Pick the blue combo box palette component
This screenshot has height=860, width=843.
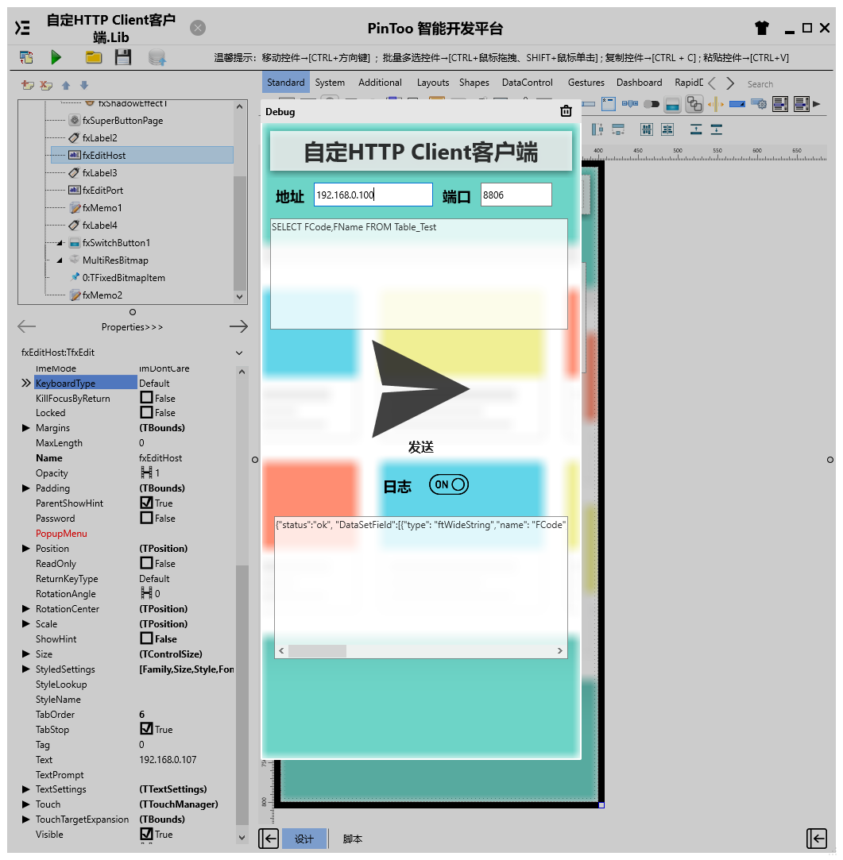tap(737, 104)
